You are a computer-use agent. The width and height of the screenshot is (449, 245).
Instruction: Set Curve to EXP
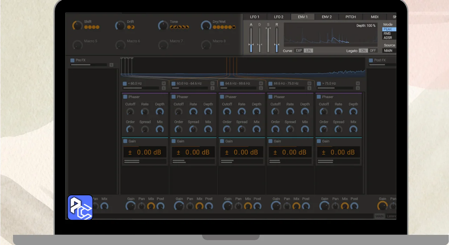[x=299, y=51]
